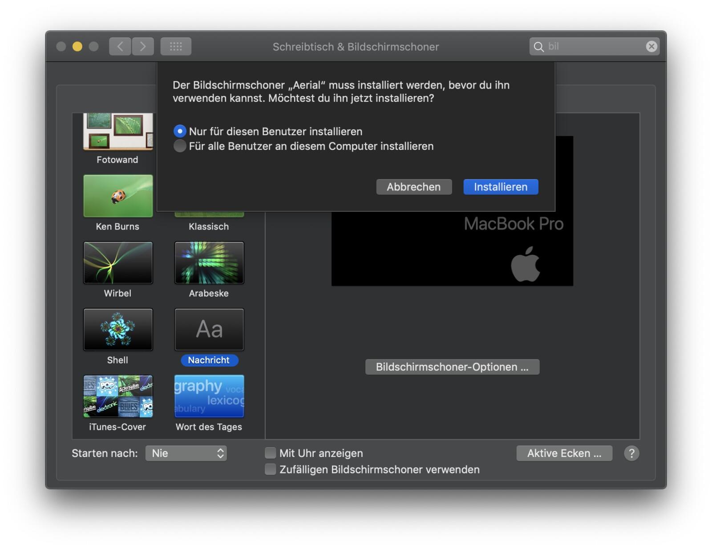This screenshot has height=549, width=712.
Task: Click the MacBook Pro screensaver preview
Action: coord(452,248)
